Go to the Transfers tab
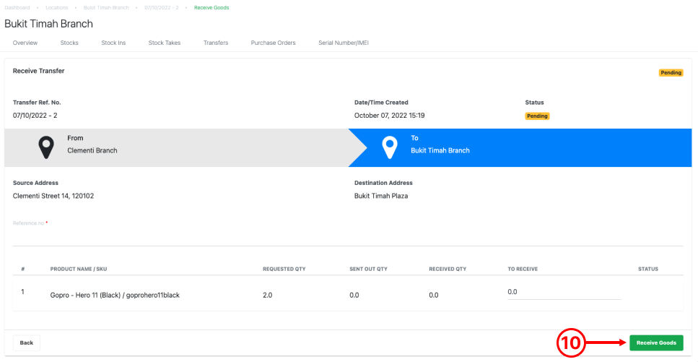Image resolution: width=698 pixels, height=362 pixels. pos(216,43)
